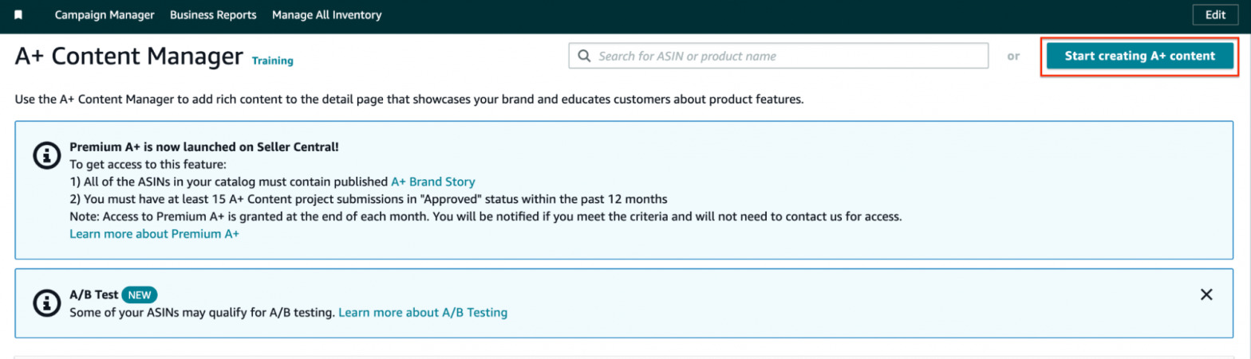Viewport: 1251px width, 359px height.
Task: Click the info icon in the Premium A+ banner
Action: tap(47, 155)
